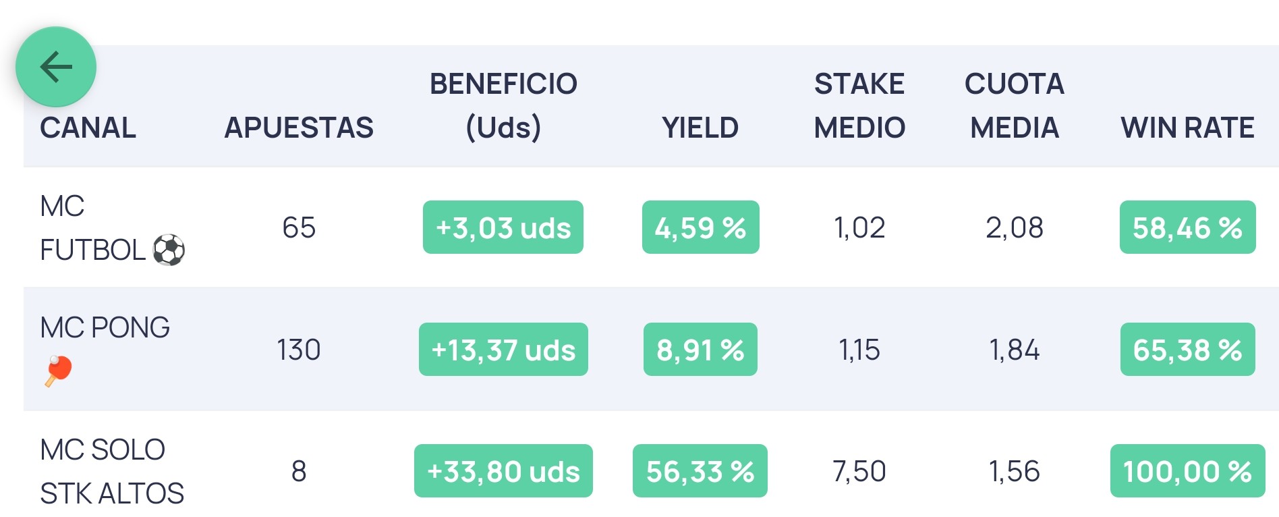
Task: Tap the green back arrow button
Action: coord(56,66)
